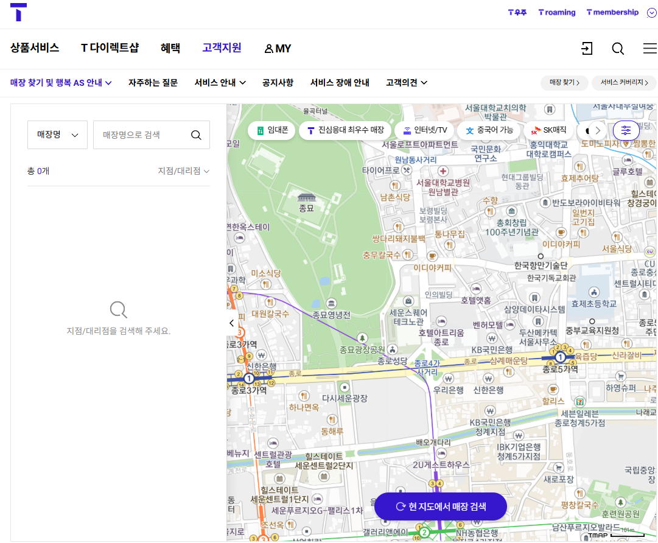This screenshot has height=543, width=658.
Task: Click the 총회창립100주년기념관 marker icon
Action: [511, 211]
